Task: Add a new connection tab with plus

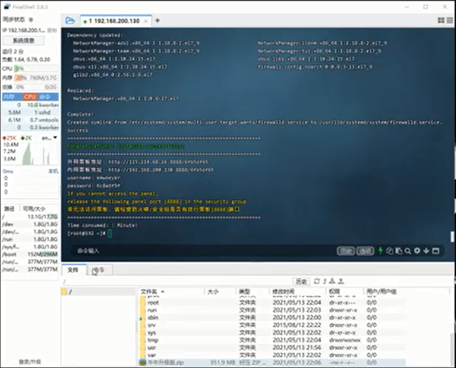Action: [158, 21]
